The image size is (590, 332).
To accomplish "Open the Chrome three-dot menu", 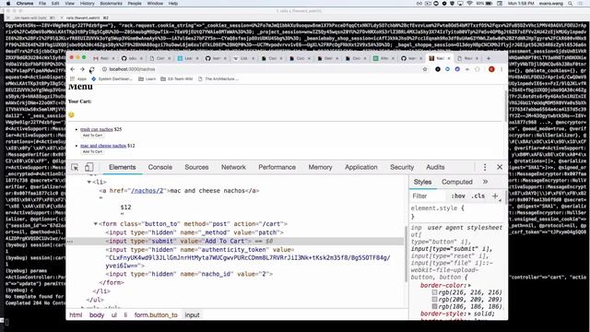I will (501, 69).
